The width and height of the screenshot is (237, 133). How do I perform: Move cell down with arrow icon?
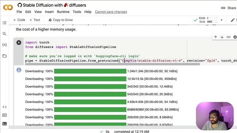[222, 37]
